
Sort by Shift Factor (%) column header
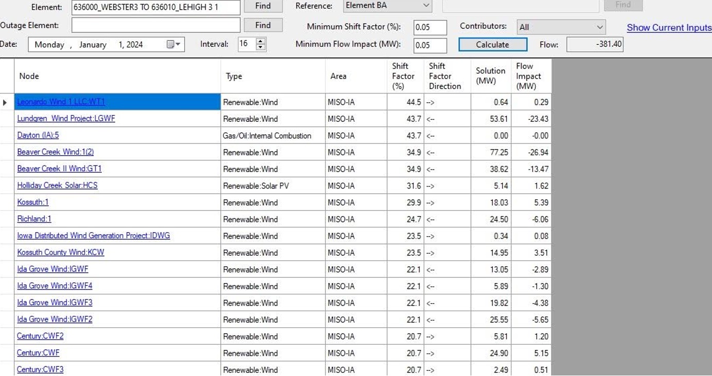click(x=405, y=76)
